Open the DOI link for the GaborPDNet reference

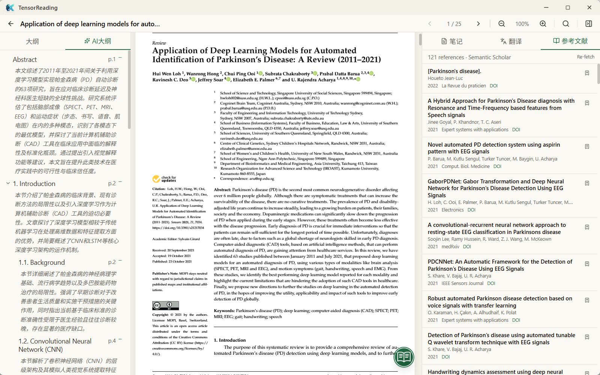tap(471, 210)
